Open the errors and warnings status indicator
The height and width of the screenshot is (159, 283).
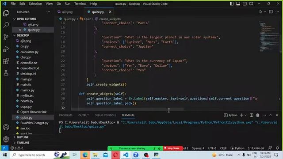pos(17,148)
